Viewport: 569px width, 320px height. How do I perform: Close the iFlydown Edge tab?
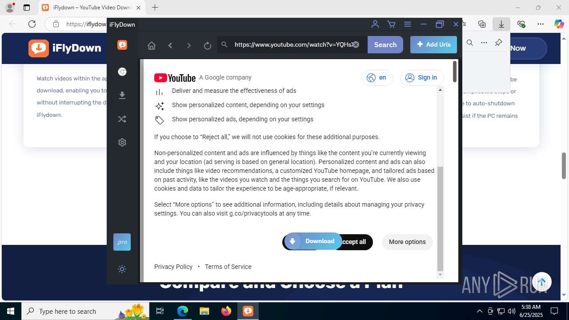tap(138, 8)
